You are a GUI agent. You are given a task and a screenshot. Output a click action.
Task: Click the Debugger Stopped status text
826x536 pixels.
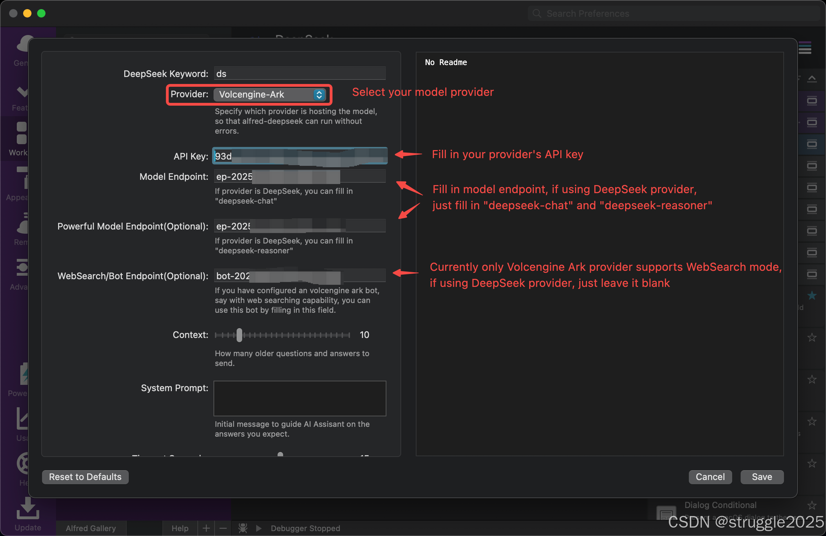pos(305,528)
